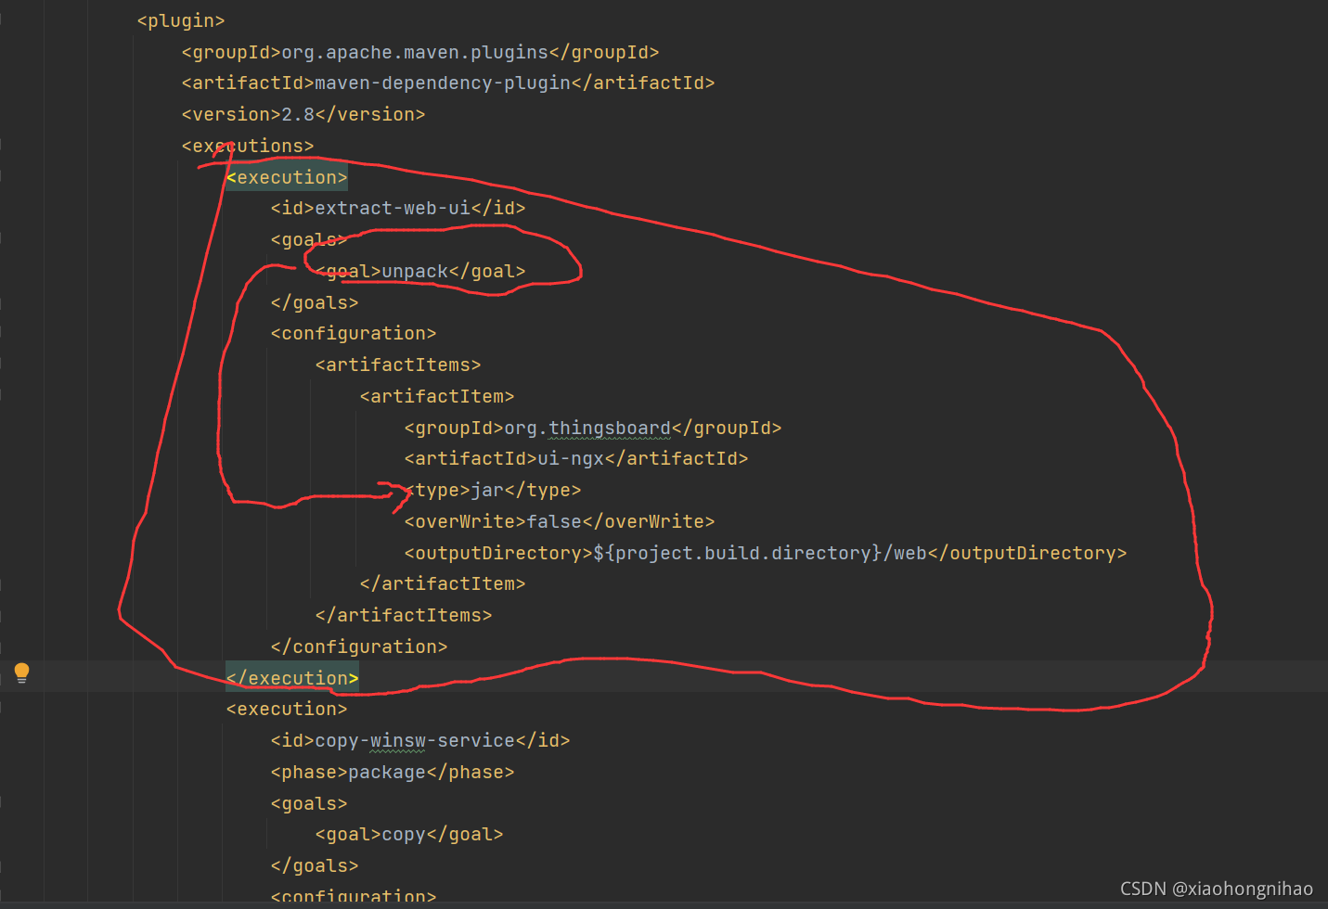Viewport: 1328px width, 909px height.
Task: Click the <goals> tag above the copy goal
Action: click(x=309, y=803)
